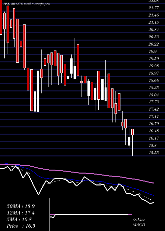The height and width of the screenshot is (231, 165).
Task: Click the Price : 16.5 readout
Action: [21, 226]
